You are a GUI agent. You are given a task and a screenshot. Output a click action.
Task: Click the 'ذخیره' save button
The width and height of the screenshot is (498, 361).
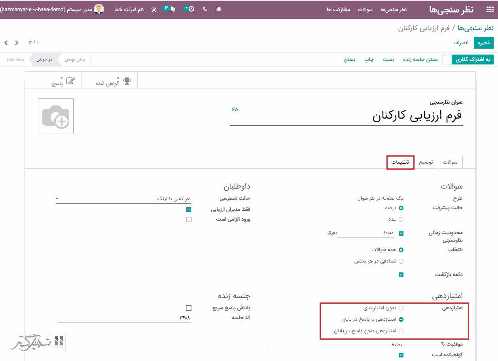[483, 43]
